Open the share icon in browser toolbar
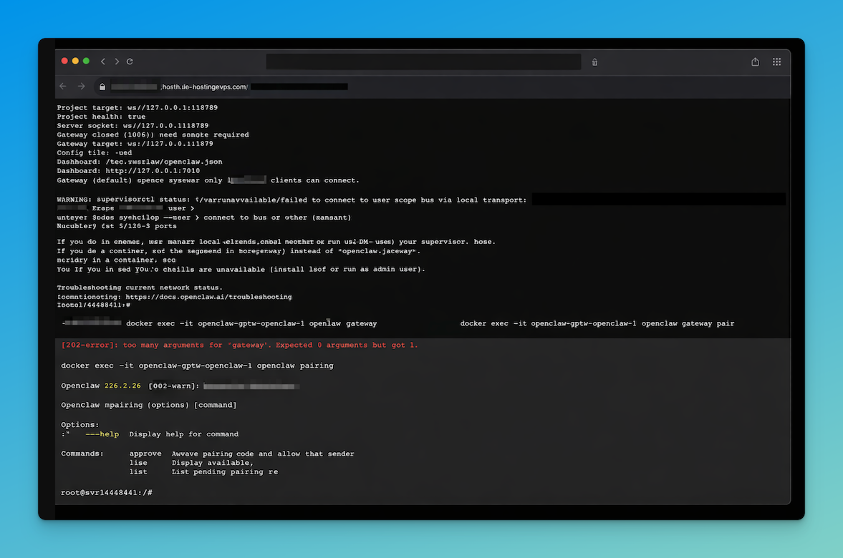 point(755,62)
